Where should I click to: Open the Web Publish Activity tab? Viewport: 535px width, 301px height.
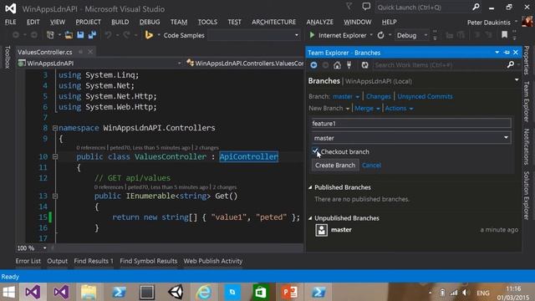[x=213, y=261]
